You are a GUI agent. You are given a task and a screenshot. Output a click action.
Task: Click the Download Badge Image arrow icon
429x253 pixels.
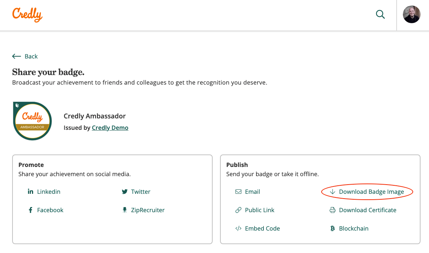332,192
